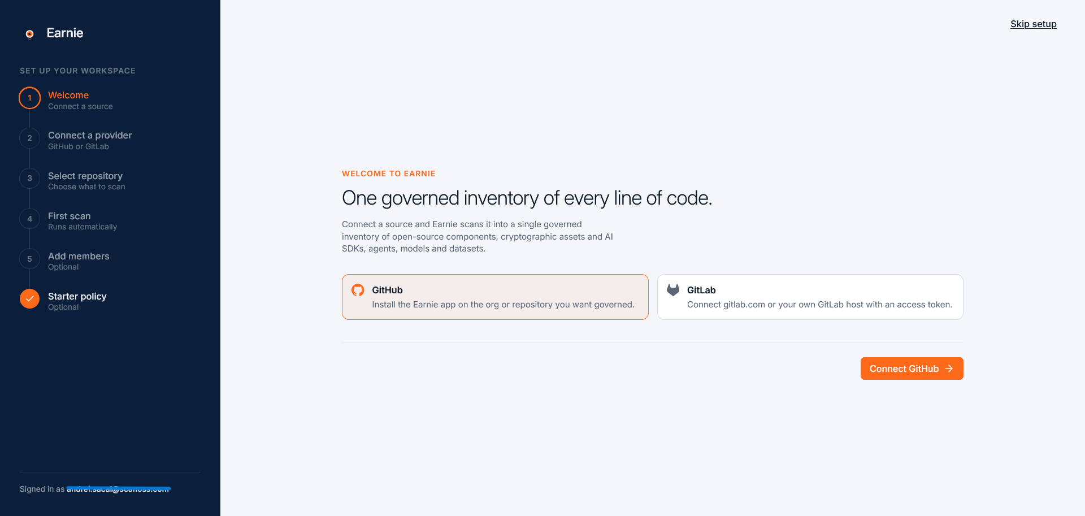Click step 1 circle for Welcome

pyautogui.click(x=30, y=98)
